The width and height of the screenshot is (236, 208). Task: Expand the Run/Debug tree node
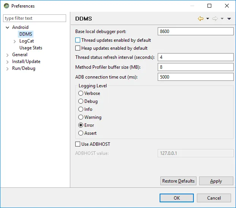tap(7, 69)
